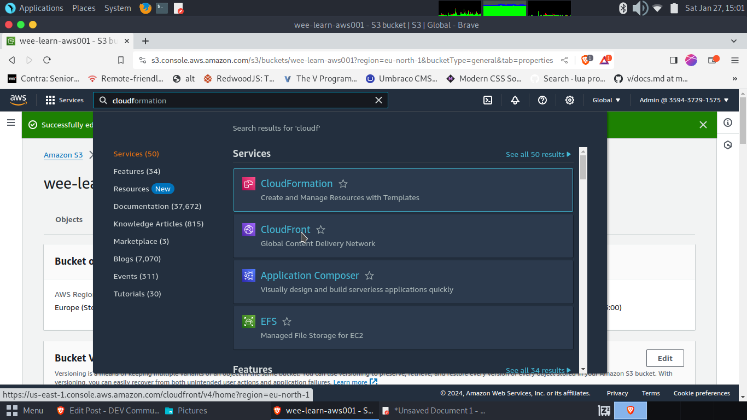Open the info panel icon
The height and width of the screenshot is (420, 747).
[x=727, y=122]
